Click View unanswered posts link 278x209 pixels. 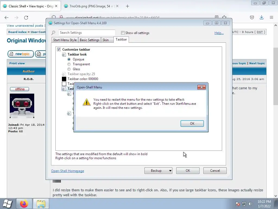[x=25, y=26]
